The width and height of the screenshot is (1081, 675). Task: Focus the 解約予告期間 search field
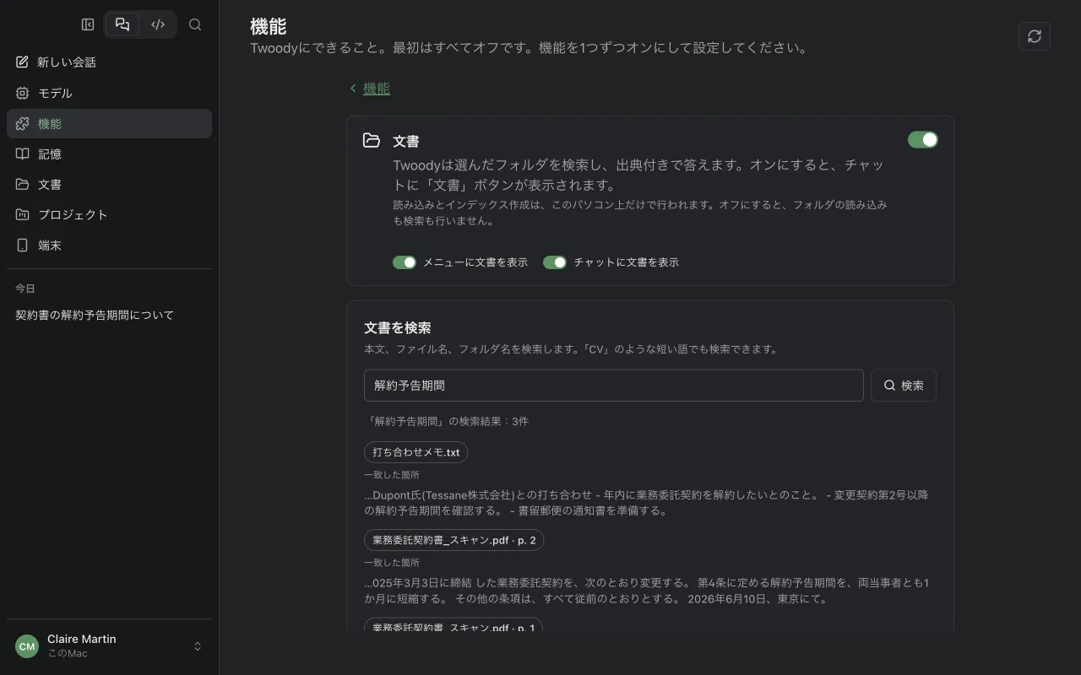pos(614,386)
